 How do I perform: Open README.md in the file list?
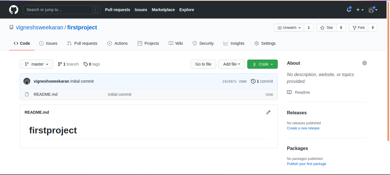[x=45, y=94]
